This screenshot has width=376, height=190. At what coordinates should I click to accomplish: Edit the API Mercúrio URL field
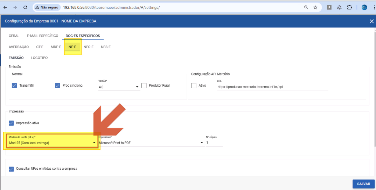pos(272,87)
